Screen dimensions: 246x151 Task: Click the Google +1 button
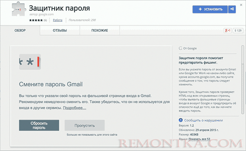click(x=228, y=30)
